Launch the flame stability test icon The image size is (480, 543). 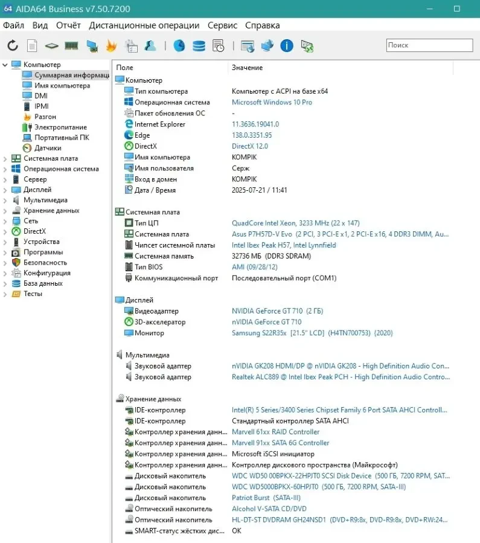[111, 45]
